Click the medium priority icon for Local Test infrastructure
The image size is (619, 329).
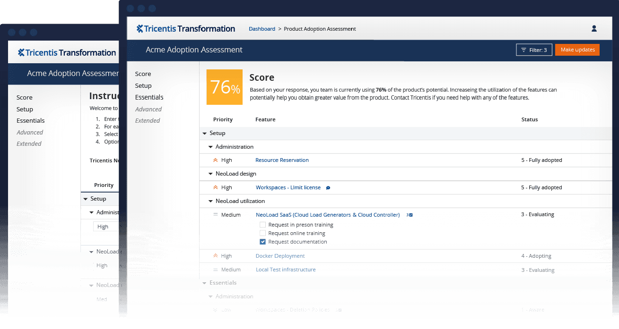pos(215,270)
